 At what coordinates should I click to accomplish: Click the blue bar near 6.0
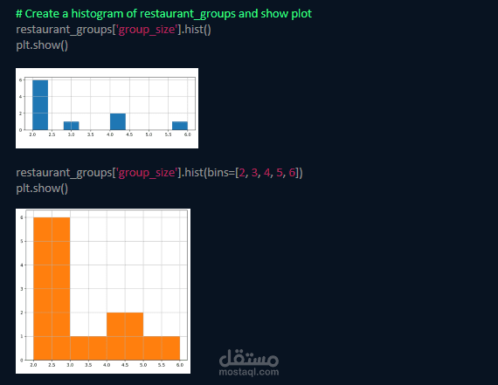pyautogui.click(x=180, y=126)
